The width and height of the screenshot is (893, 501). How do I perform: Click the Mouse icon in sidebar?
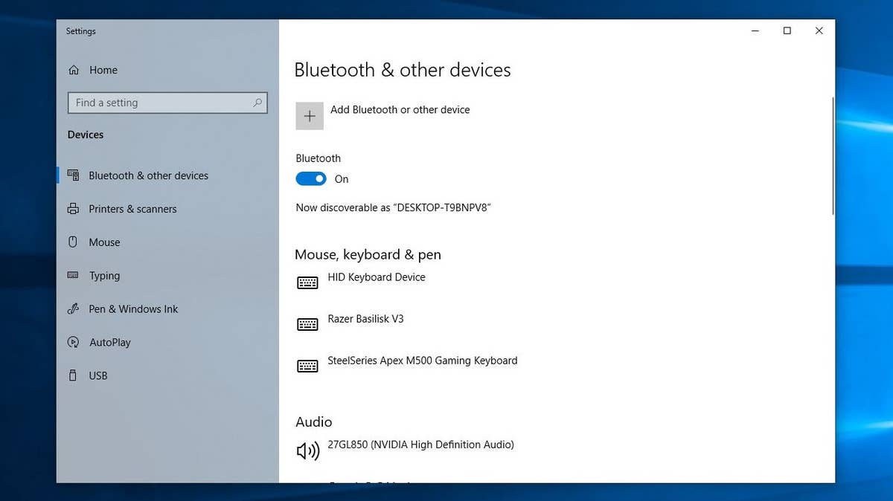73,242
